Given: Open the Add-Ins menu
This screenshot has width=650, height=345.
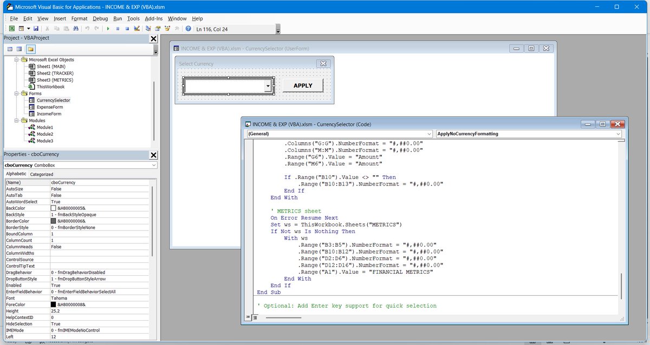Looking at the screenshot, I should coord(154,18).
